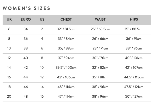This screenshot has width=153, height=106.
Task: Select waist value 25" / 63.5cm
Action: (x=100, y=29)
